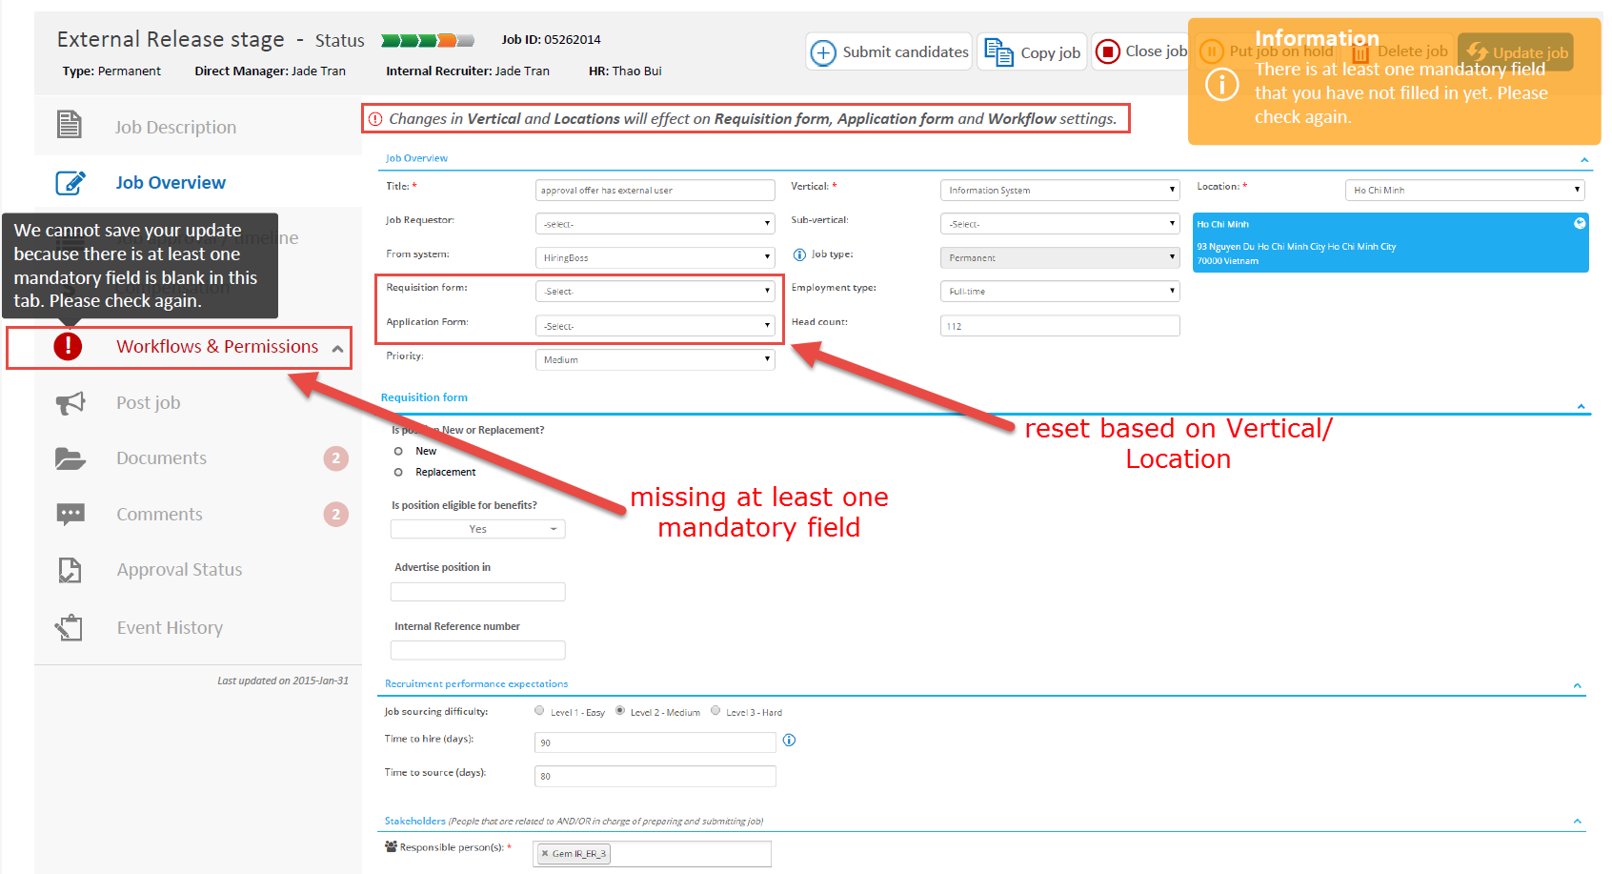Open the Location dropdown

click(1464, 191)
